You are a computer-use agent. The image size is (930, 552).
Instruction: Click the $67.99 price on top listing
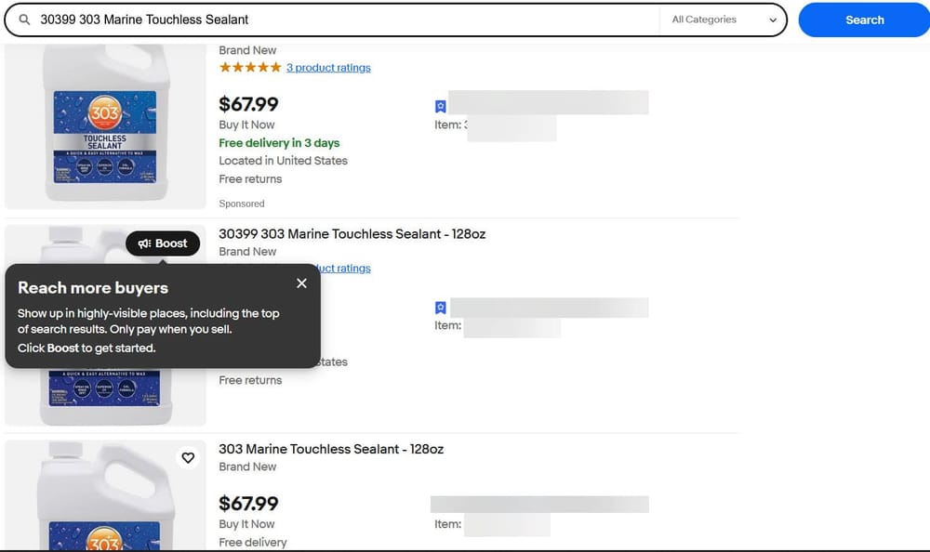coord(247,102)
